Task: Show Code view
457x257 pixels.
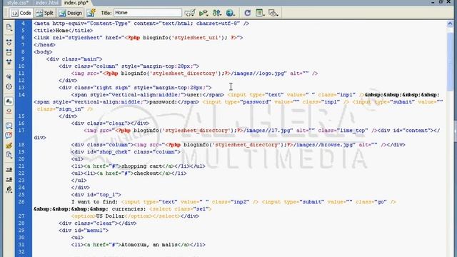Action: (21, 13)
